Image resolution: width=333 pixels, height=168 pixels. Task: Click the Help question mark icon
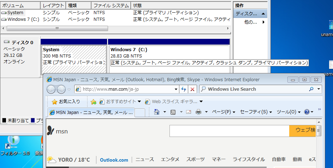pos(307,112)
